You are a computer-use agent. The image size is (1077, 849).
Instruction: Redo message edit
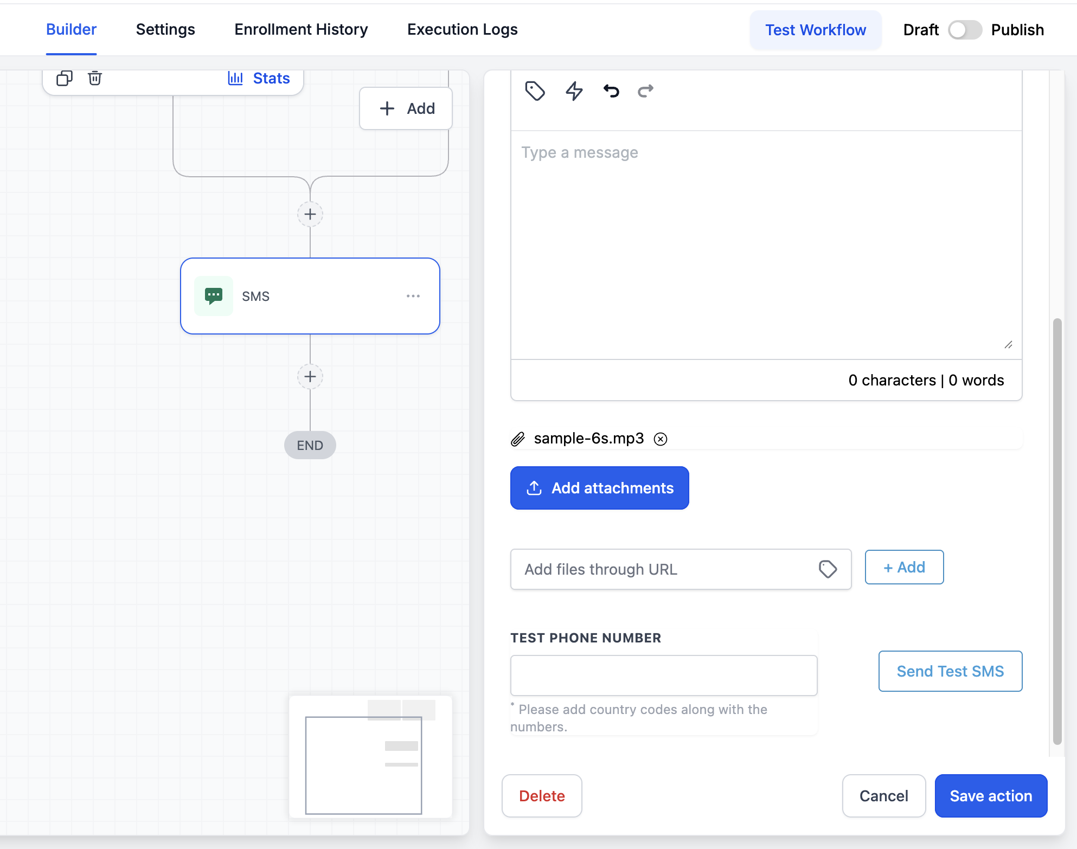pyautogui.click(x=645, y=91)
